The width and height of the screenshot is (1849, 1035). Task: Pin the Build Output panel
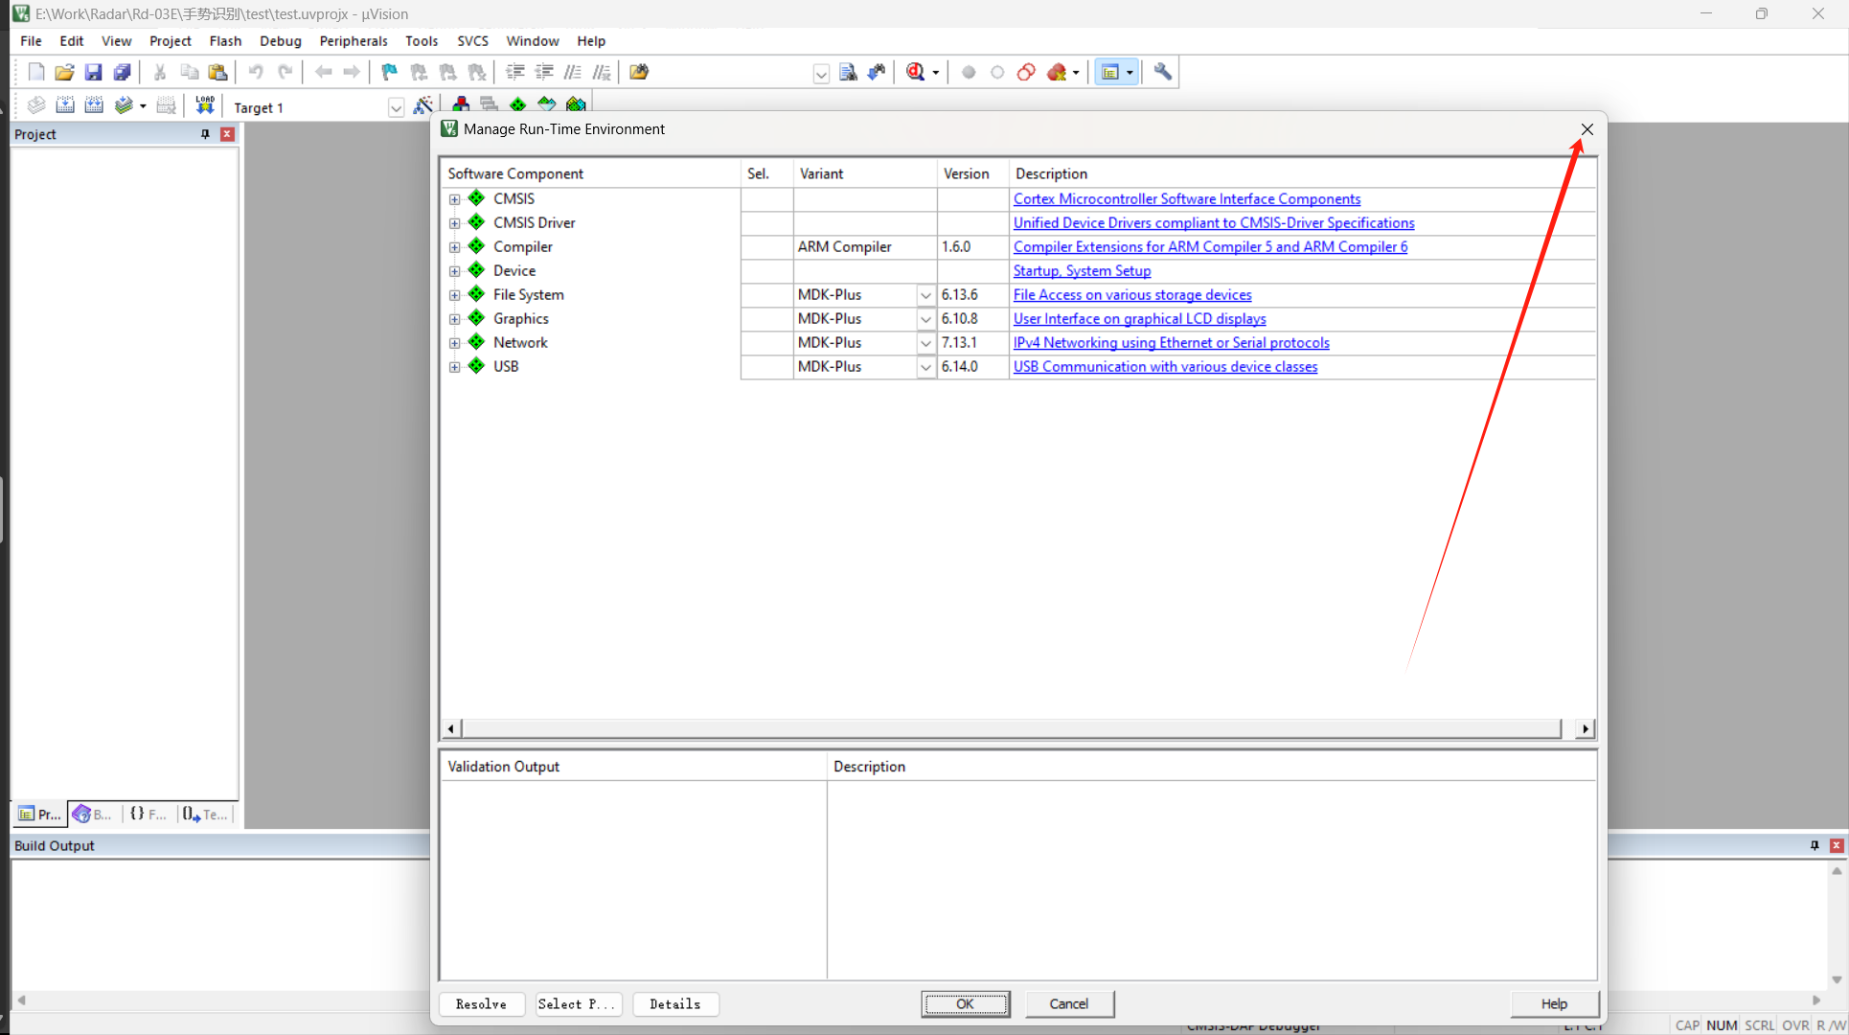[x=1815, y=845]
